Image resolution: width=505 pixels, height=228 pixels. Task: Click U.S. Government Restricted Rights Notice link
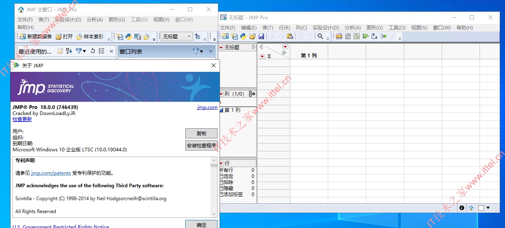pos(61,226)
